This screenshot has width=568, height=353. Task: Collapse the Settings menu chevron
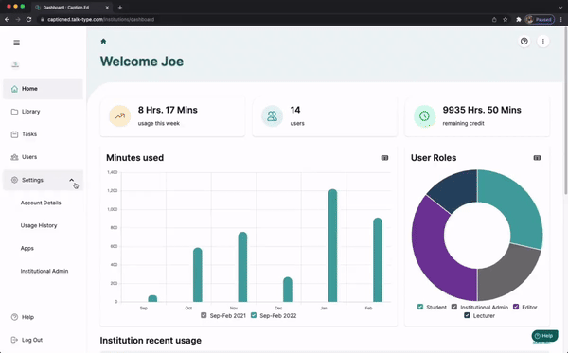click(x=71, y=180)
